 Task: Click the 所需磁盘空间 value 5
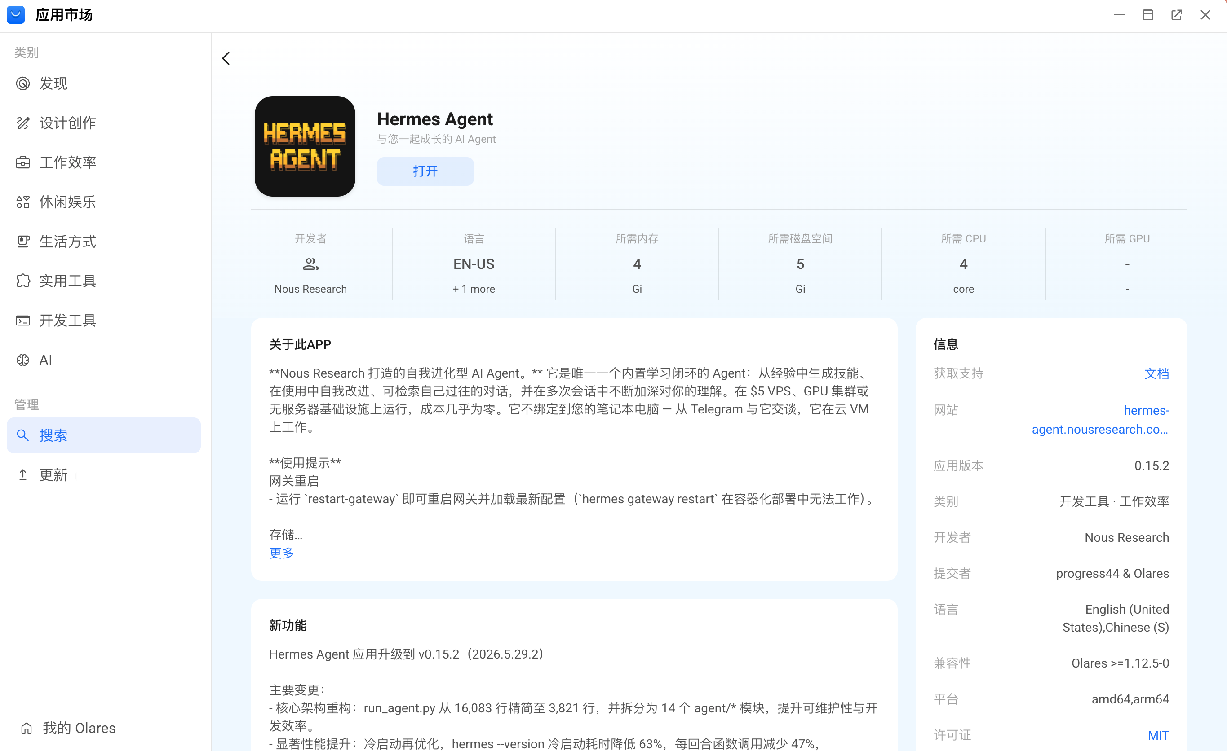pyautogui.click(x=800, y=264)
